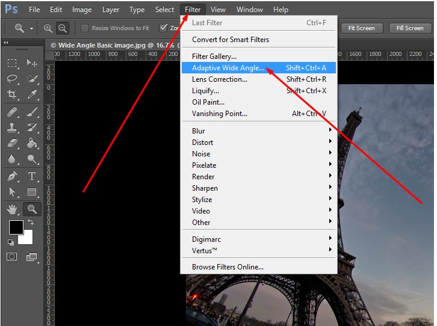This screenshot has width=437, height=326.
Task: Collapse the tools panel double arrow
Action: pos(6,42)
